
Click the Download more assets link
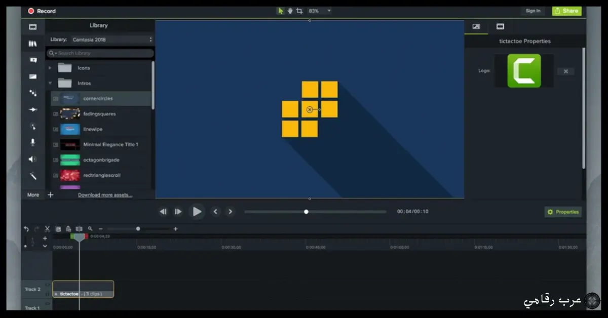[x=105, y=195]
